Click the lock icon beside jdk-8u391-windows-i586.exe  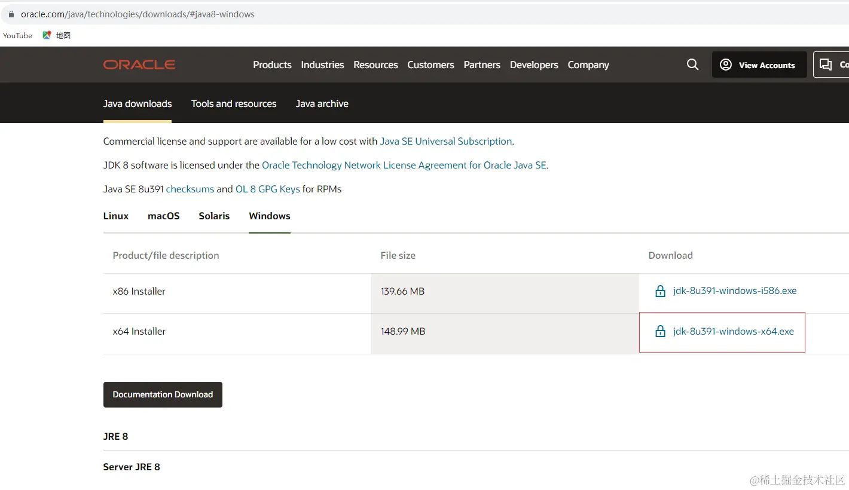click(x=660, y=291)
